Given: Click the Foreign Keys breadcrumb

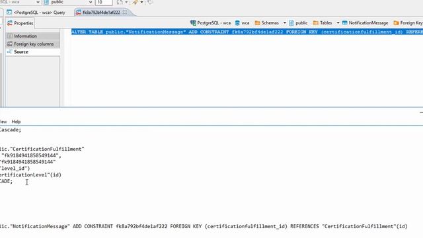Looking at the screenshot, I should point(408,23).
